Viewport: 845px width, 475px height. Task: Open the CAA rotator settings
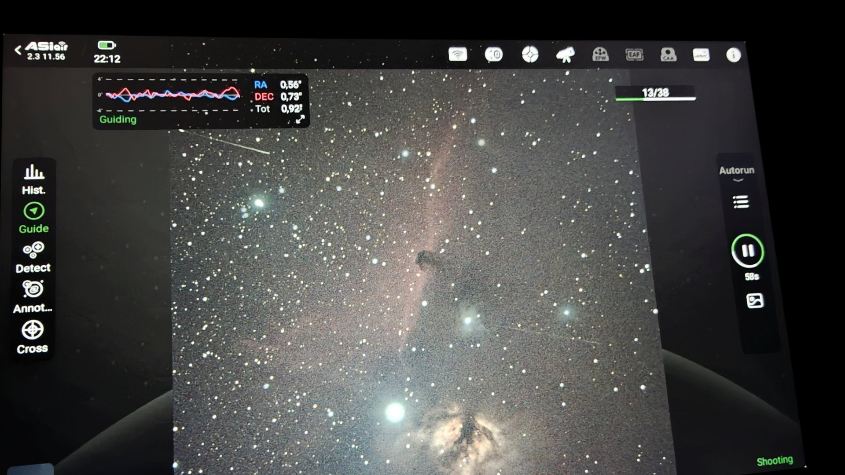point(668,55)
